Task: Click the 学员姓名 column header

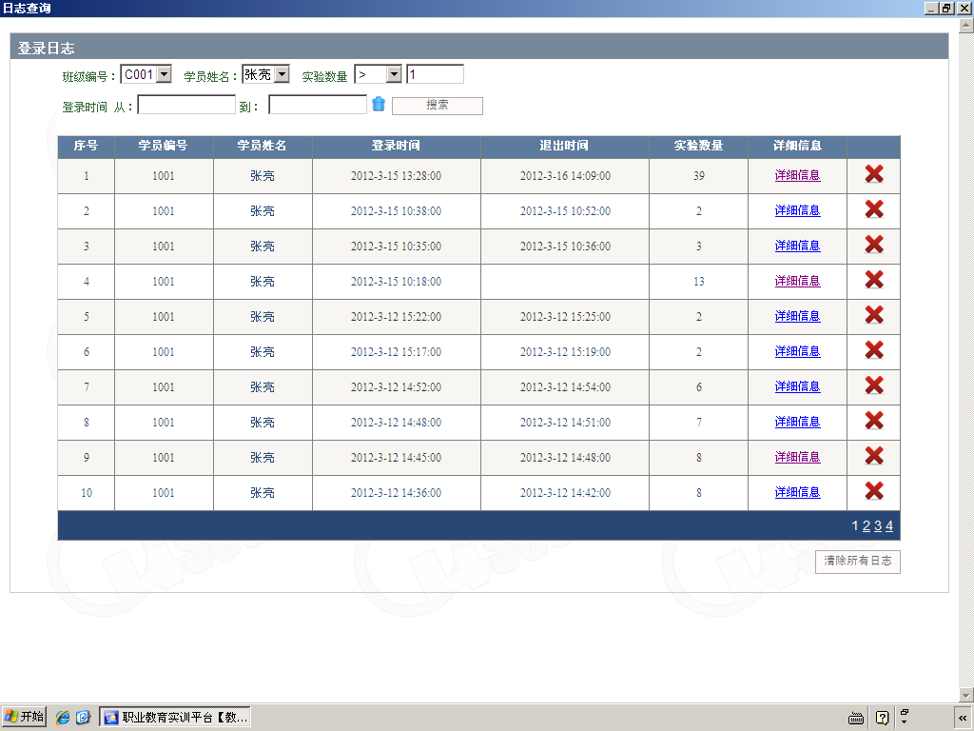Action: click(x=263, y=146)
